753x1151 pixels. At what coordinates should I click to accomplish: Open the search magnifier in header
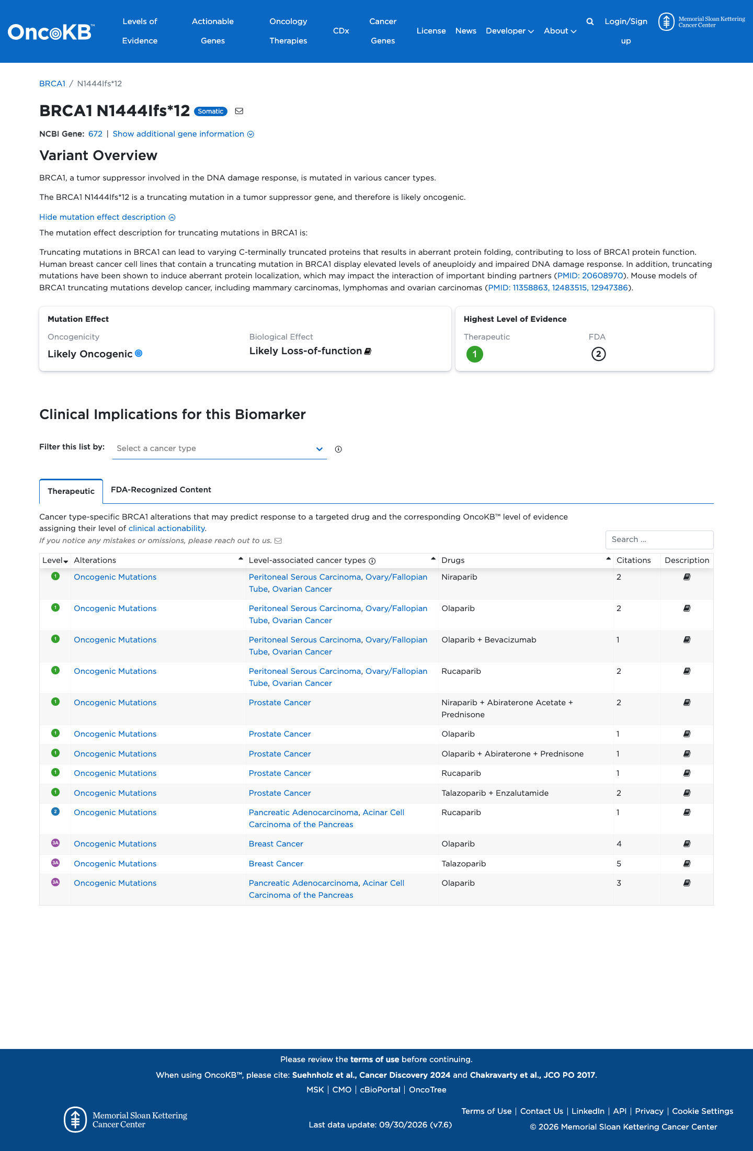tap(590, 21)
